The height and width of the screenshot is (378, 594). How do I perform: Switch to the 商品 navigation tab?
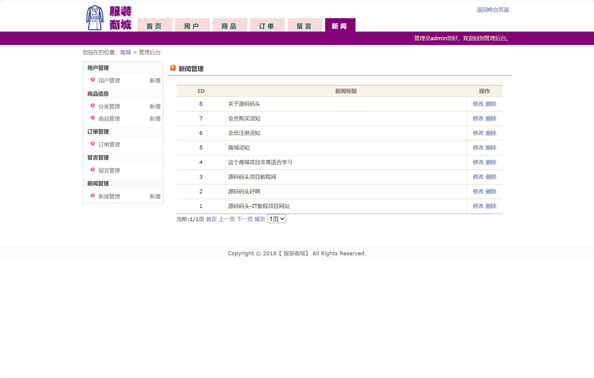click(x=229, y=26)
